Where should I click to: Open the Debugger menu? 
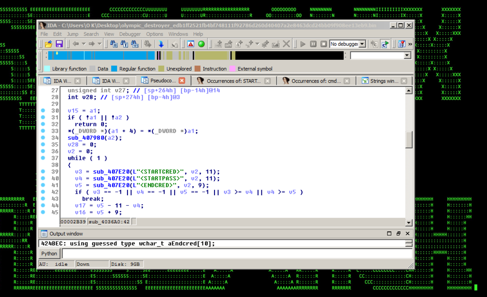coord(129,34)
